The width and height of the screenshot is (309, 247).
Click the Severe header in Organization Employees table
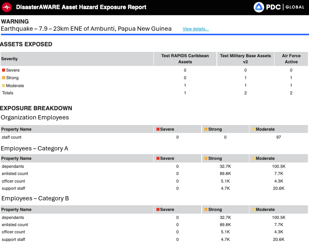coord(177,129)
